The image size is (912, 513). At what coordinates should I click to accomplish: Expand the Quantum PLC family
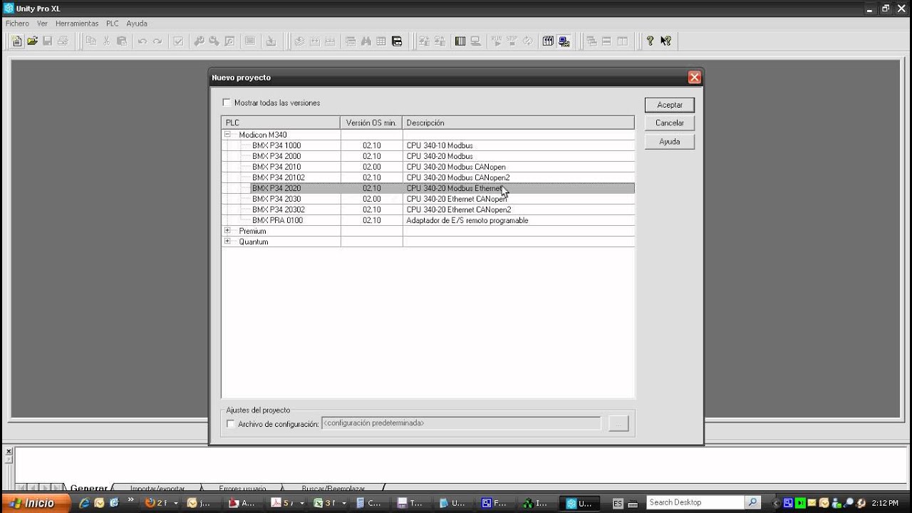(x=228, y=241)
